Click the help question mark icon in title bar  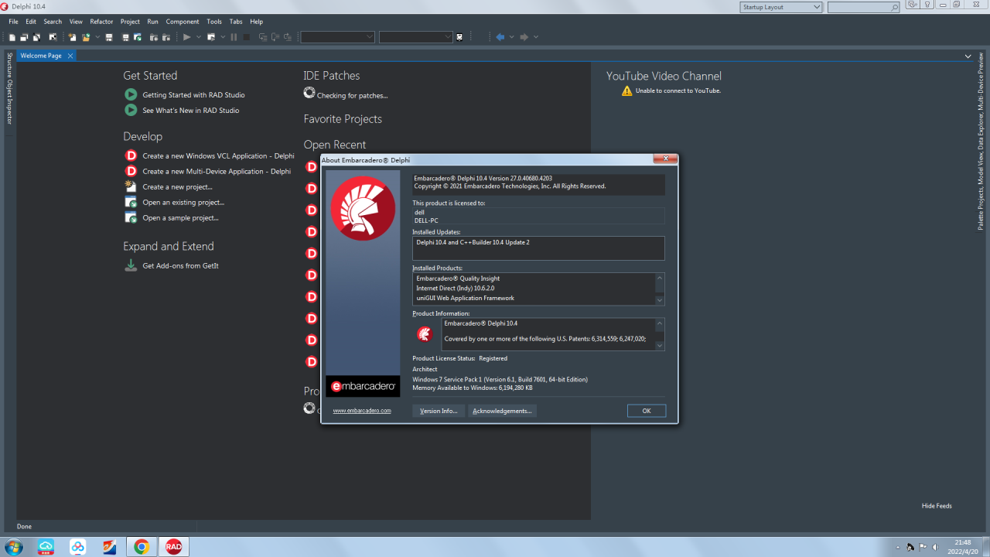927,4
